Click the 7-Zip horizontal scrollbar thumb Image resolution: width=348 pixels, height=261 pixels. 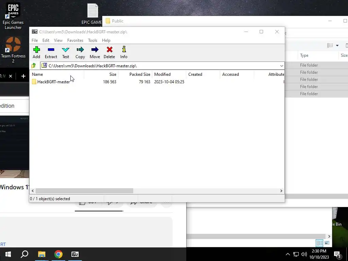(84, 191)
